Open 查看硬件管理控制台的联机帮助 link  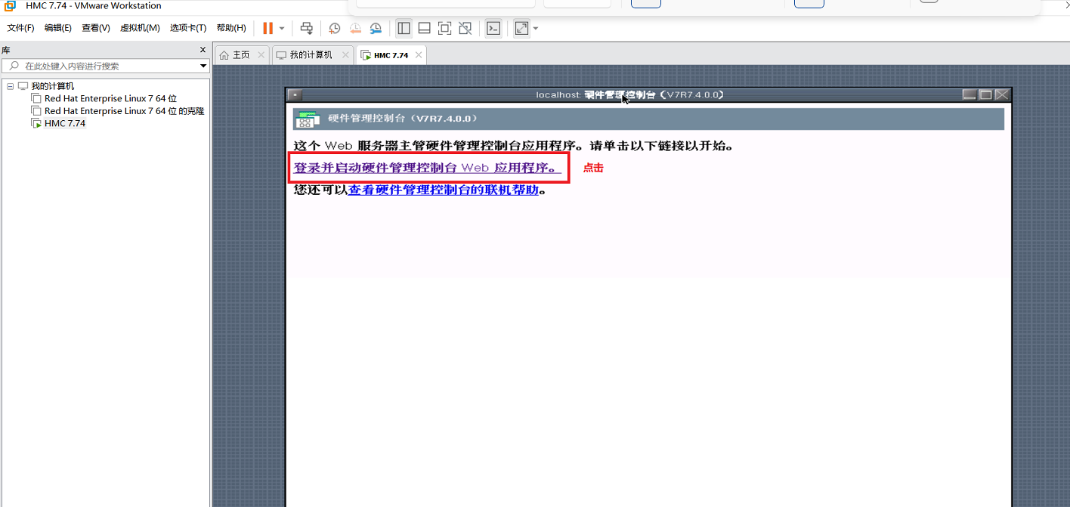[444, 190]
